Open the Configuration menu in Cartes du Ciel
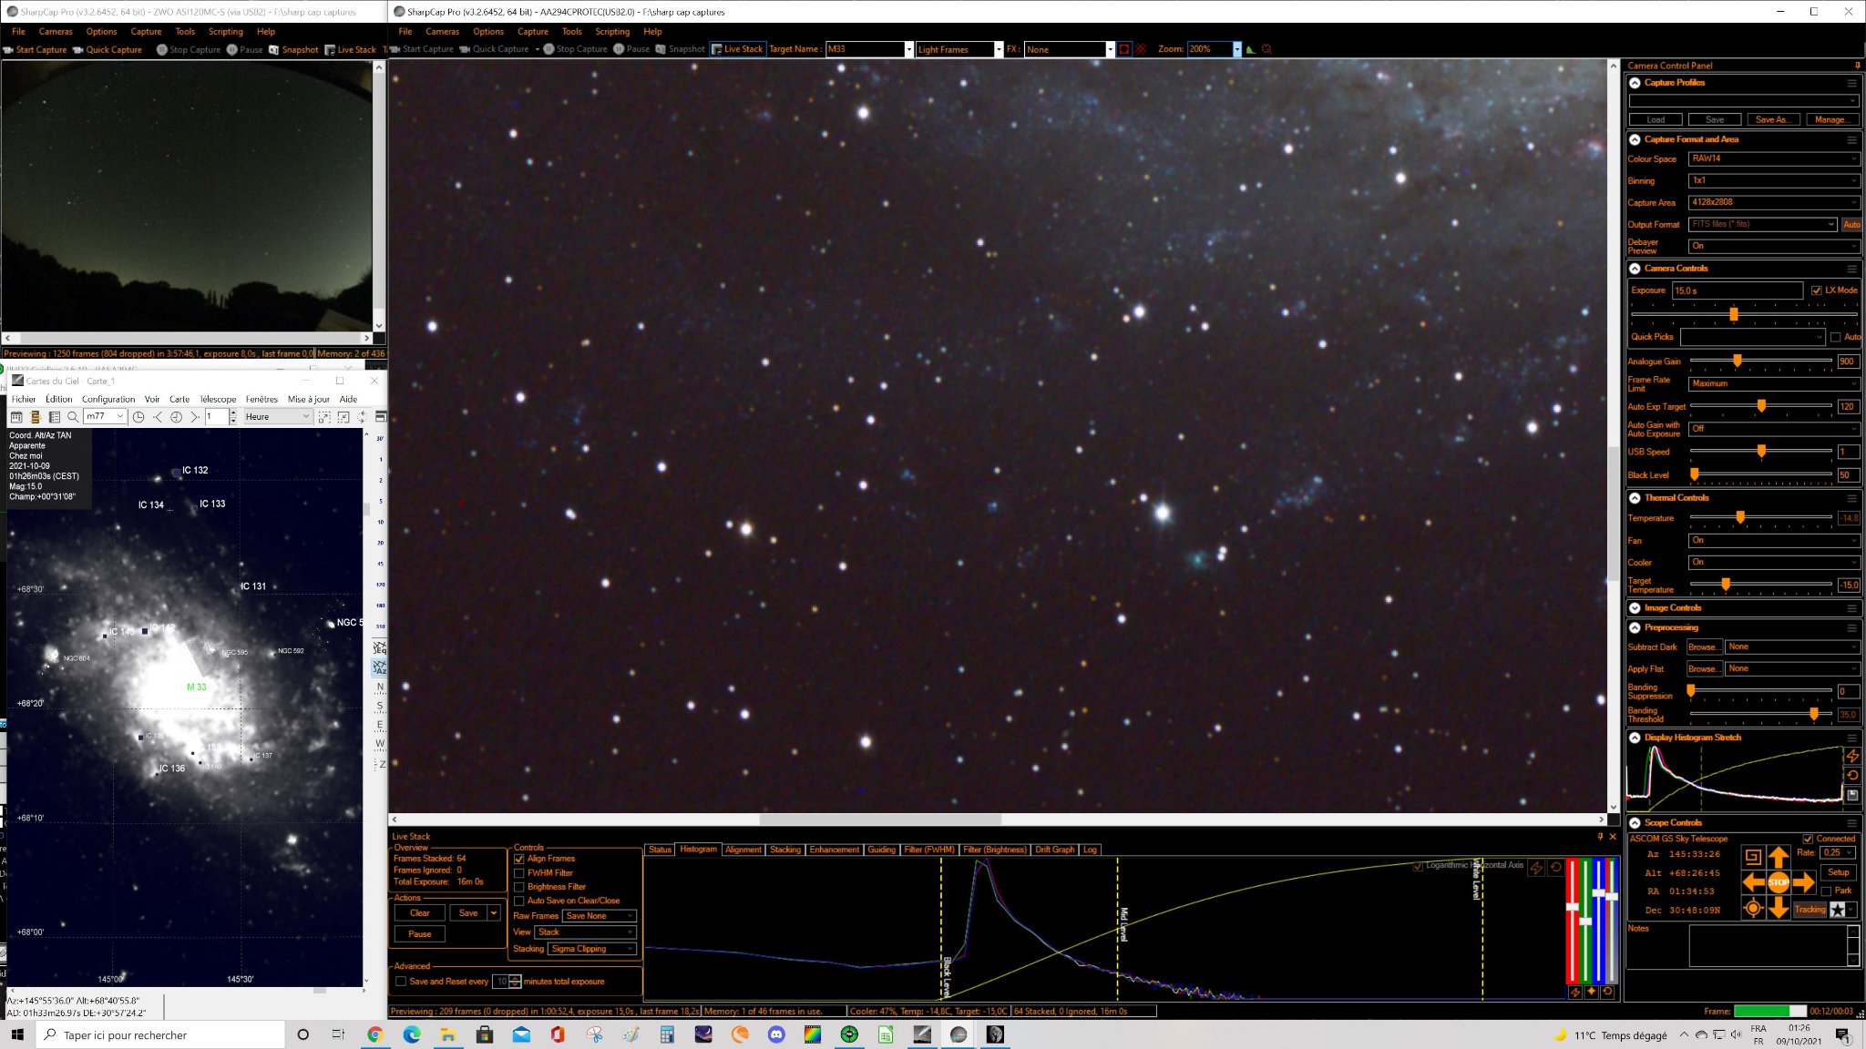1866x1049 pixels. point(108,399)
